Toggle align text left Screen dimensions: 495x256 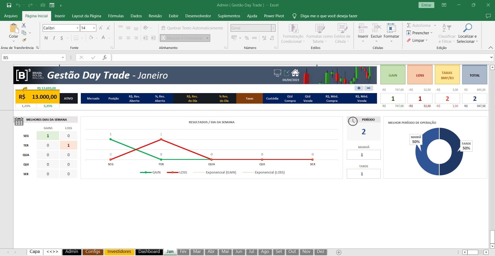point(120,38)
